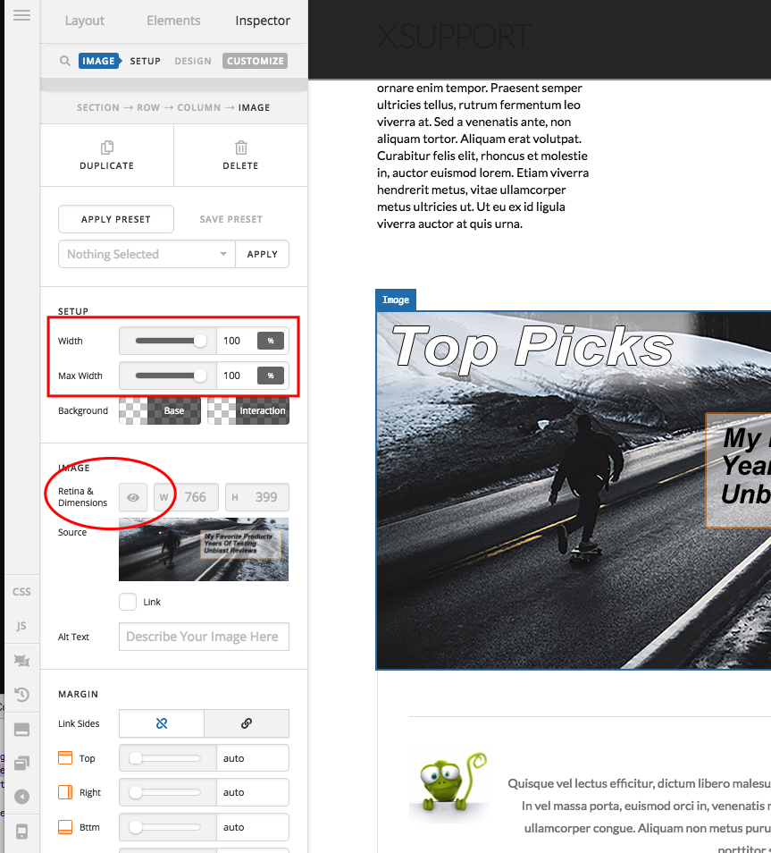Toggle the Retina eye visibility button
This screenshot has height=853, width=771.
point(133,497)
